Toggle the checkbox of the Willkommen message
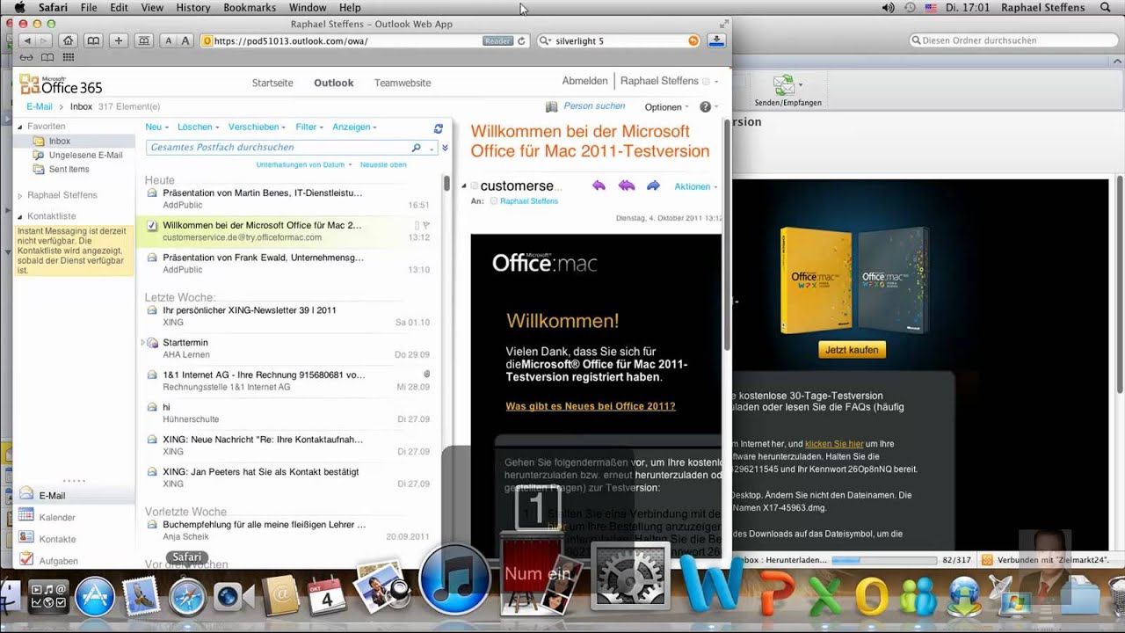The width and height of the screenshot is (1125, 633). click(x=152, y=226)
